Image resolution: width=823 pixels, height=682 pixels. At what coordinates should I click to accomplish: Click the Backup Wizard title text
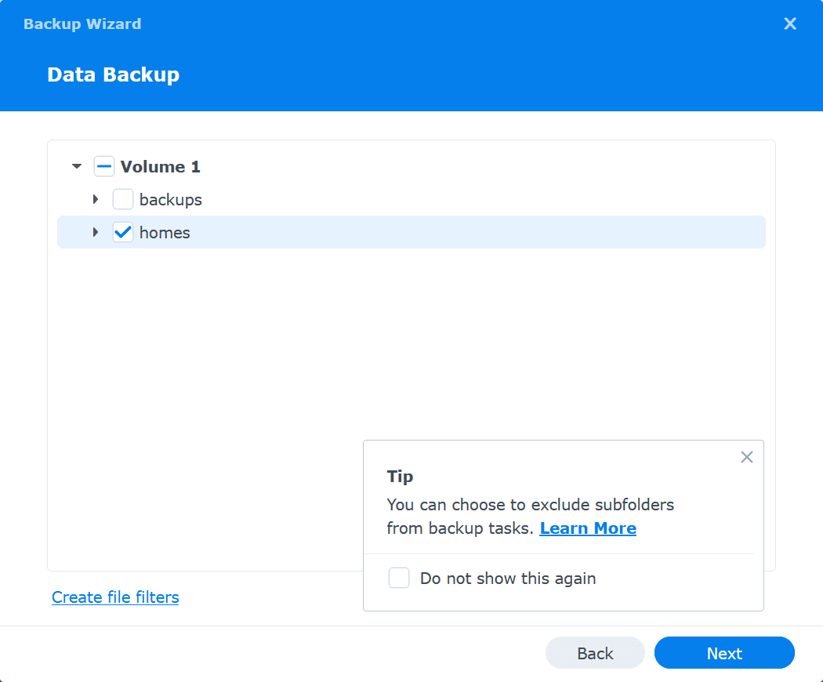pos(82,24)
